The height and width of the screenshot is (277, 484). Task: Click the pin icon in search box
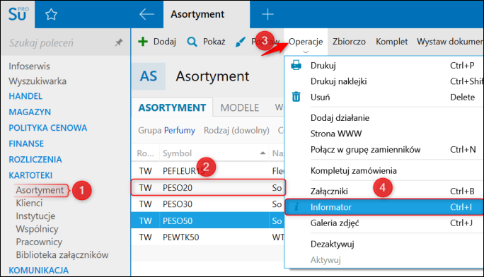pyautogui.click(x=119, y=42)
